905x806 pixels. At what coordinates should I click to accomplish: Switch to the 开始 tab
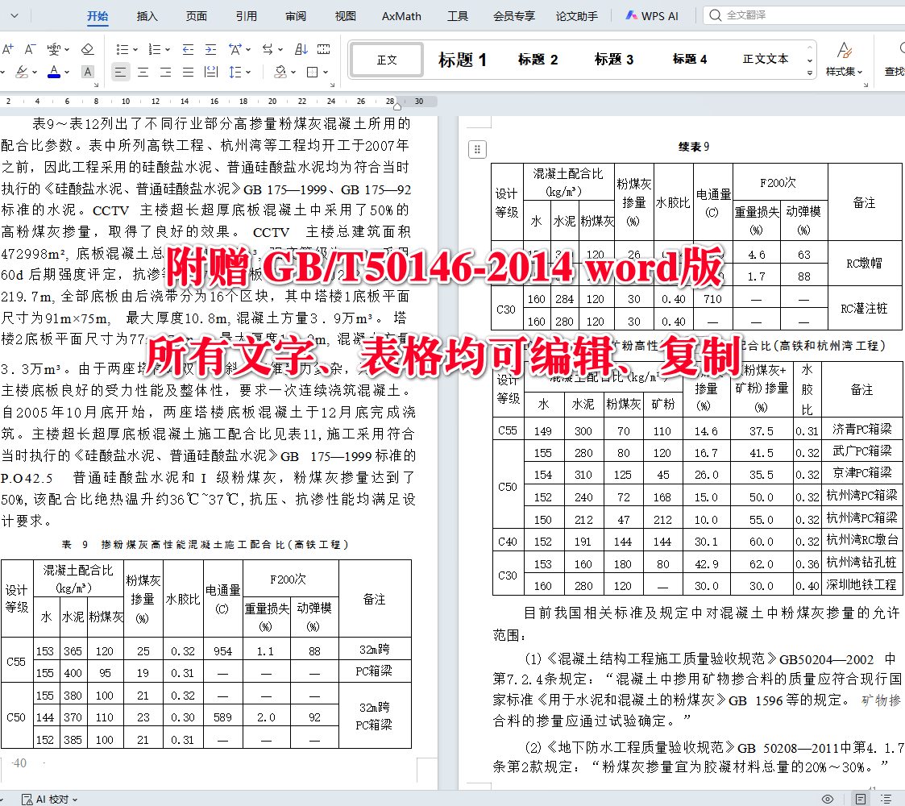[98, 16]
